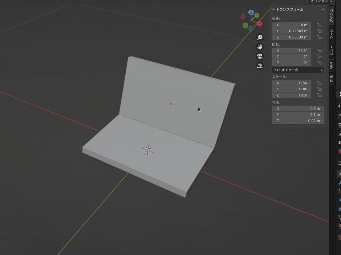Click the rotation X field showing 79.5°
The width and height of the screenshot is (341, 255).
[292, 51]
